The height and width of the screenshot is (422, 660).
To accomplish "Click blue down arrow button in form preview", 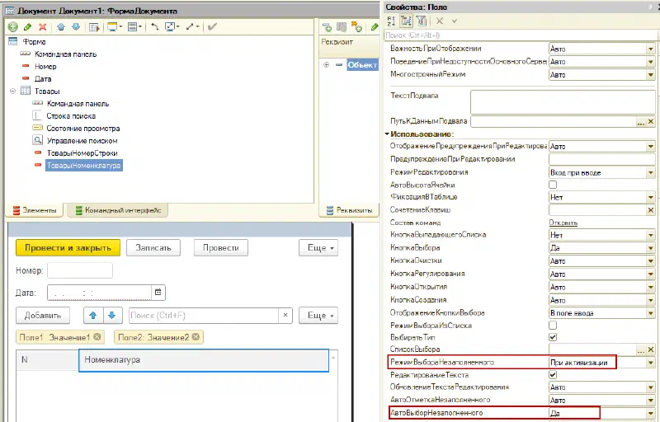I will pyautogui.click(x=112, y=315).
